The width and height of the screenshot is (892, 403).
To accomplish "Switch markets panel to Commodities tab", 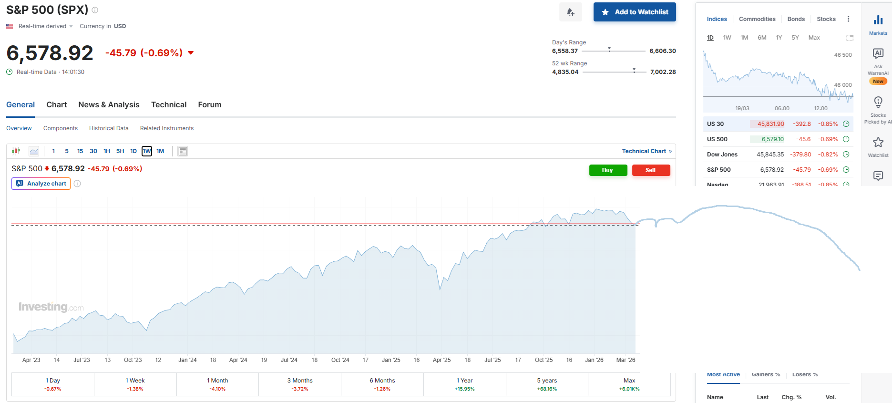I will pos(757,19).
